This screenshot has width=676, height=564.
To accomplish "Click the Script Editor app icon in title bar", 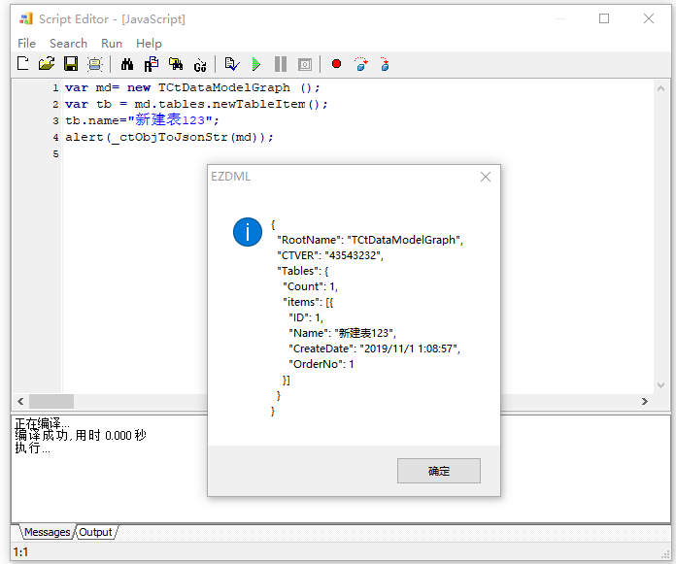I will point(26,19).
